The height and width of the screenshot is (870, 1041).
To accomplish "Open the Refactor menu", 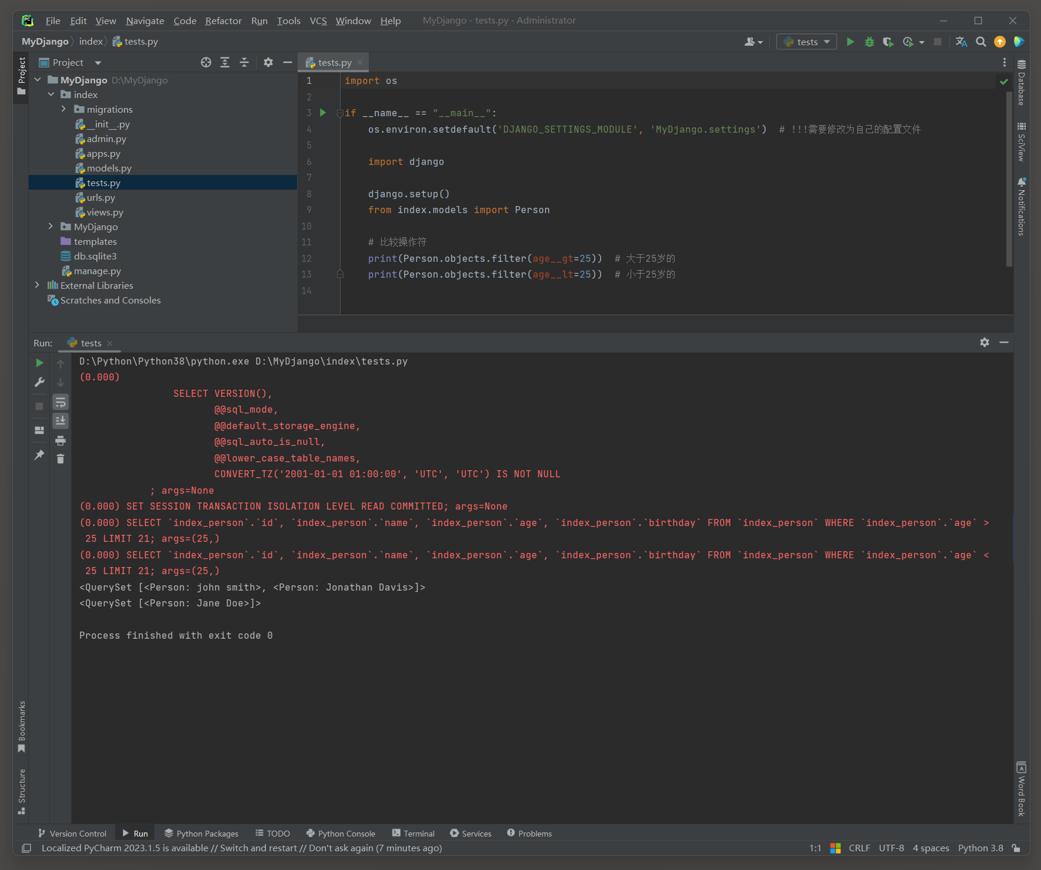I will 223,21.
